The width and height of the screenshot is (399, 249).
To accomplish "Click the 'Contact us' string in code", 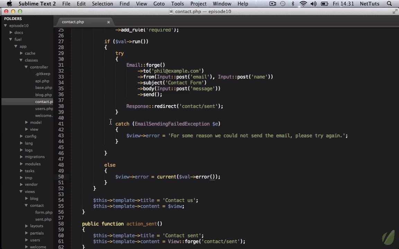I will pyautogui.click(x=179, y=200).
